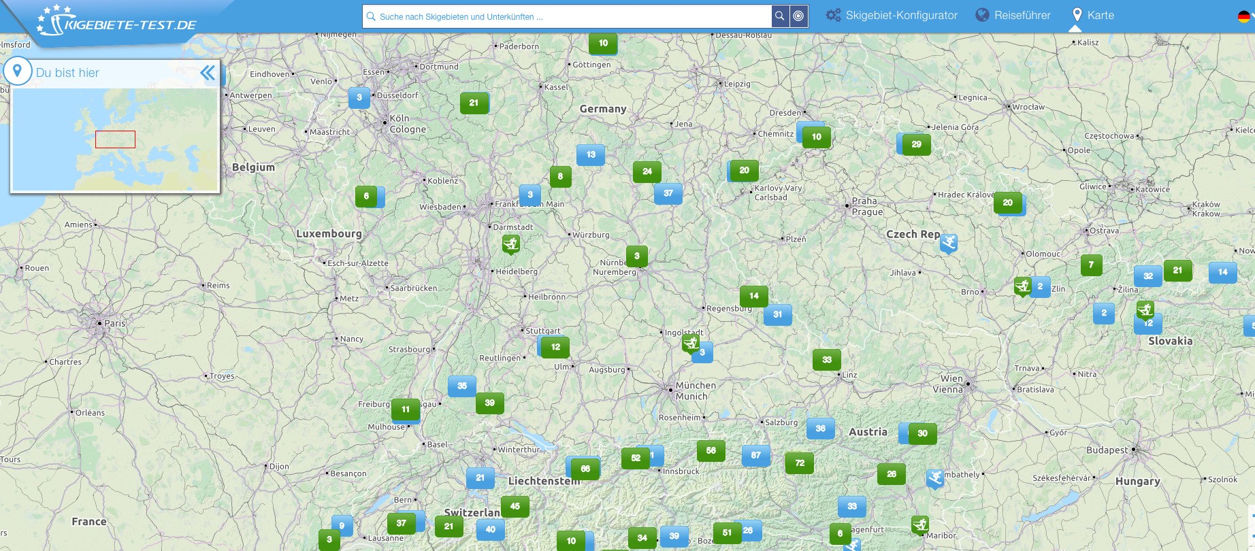
Task: Click blue cluster 13 in central Germany
Action: [x=591, y=154]
